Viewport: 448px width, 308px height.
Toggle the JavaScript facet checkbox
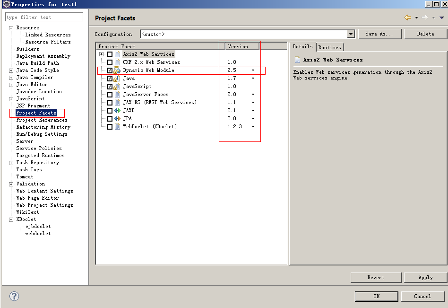[110, 87]
